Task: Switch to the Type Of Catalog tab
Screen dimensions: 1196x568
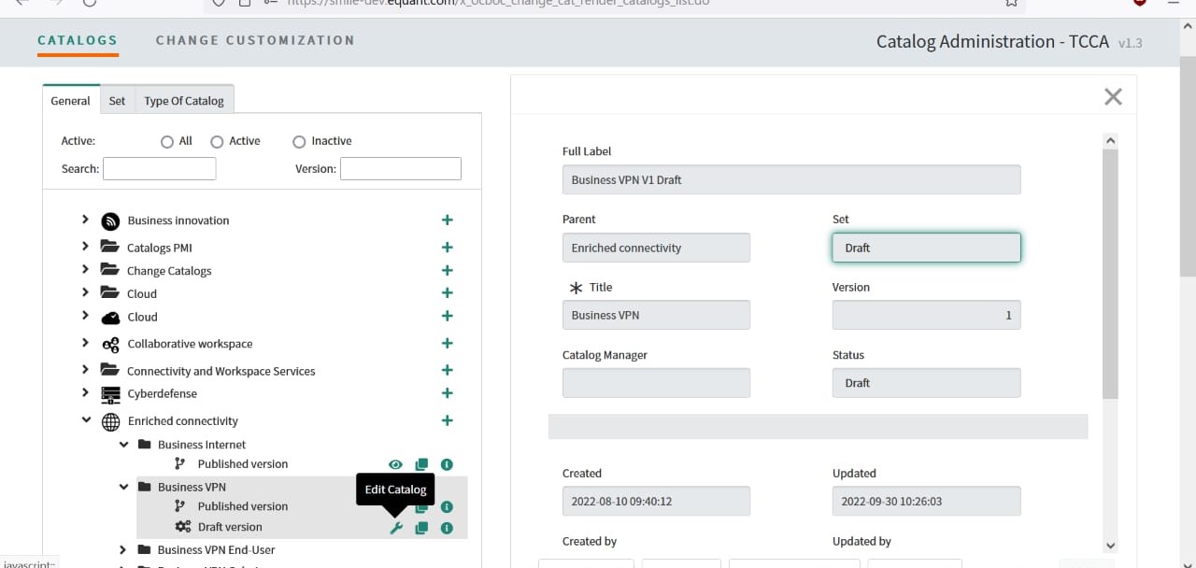Action: click(184, 101)
